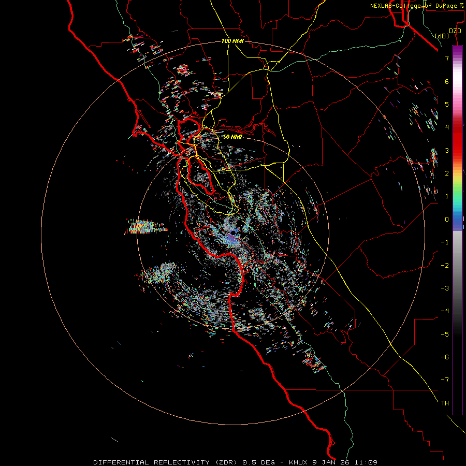Click the "100 NMI" range ring label
The height and width of the screenshot is (466, 466).
232,41
